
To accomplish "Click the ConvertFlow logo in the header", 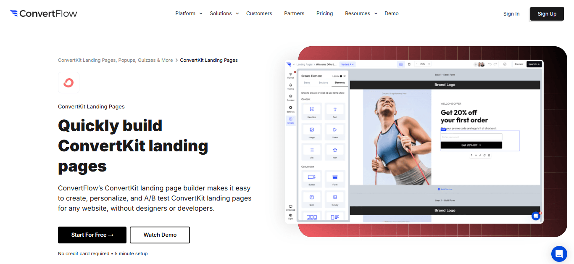I will tap(44, 13).
